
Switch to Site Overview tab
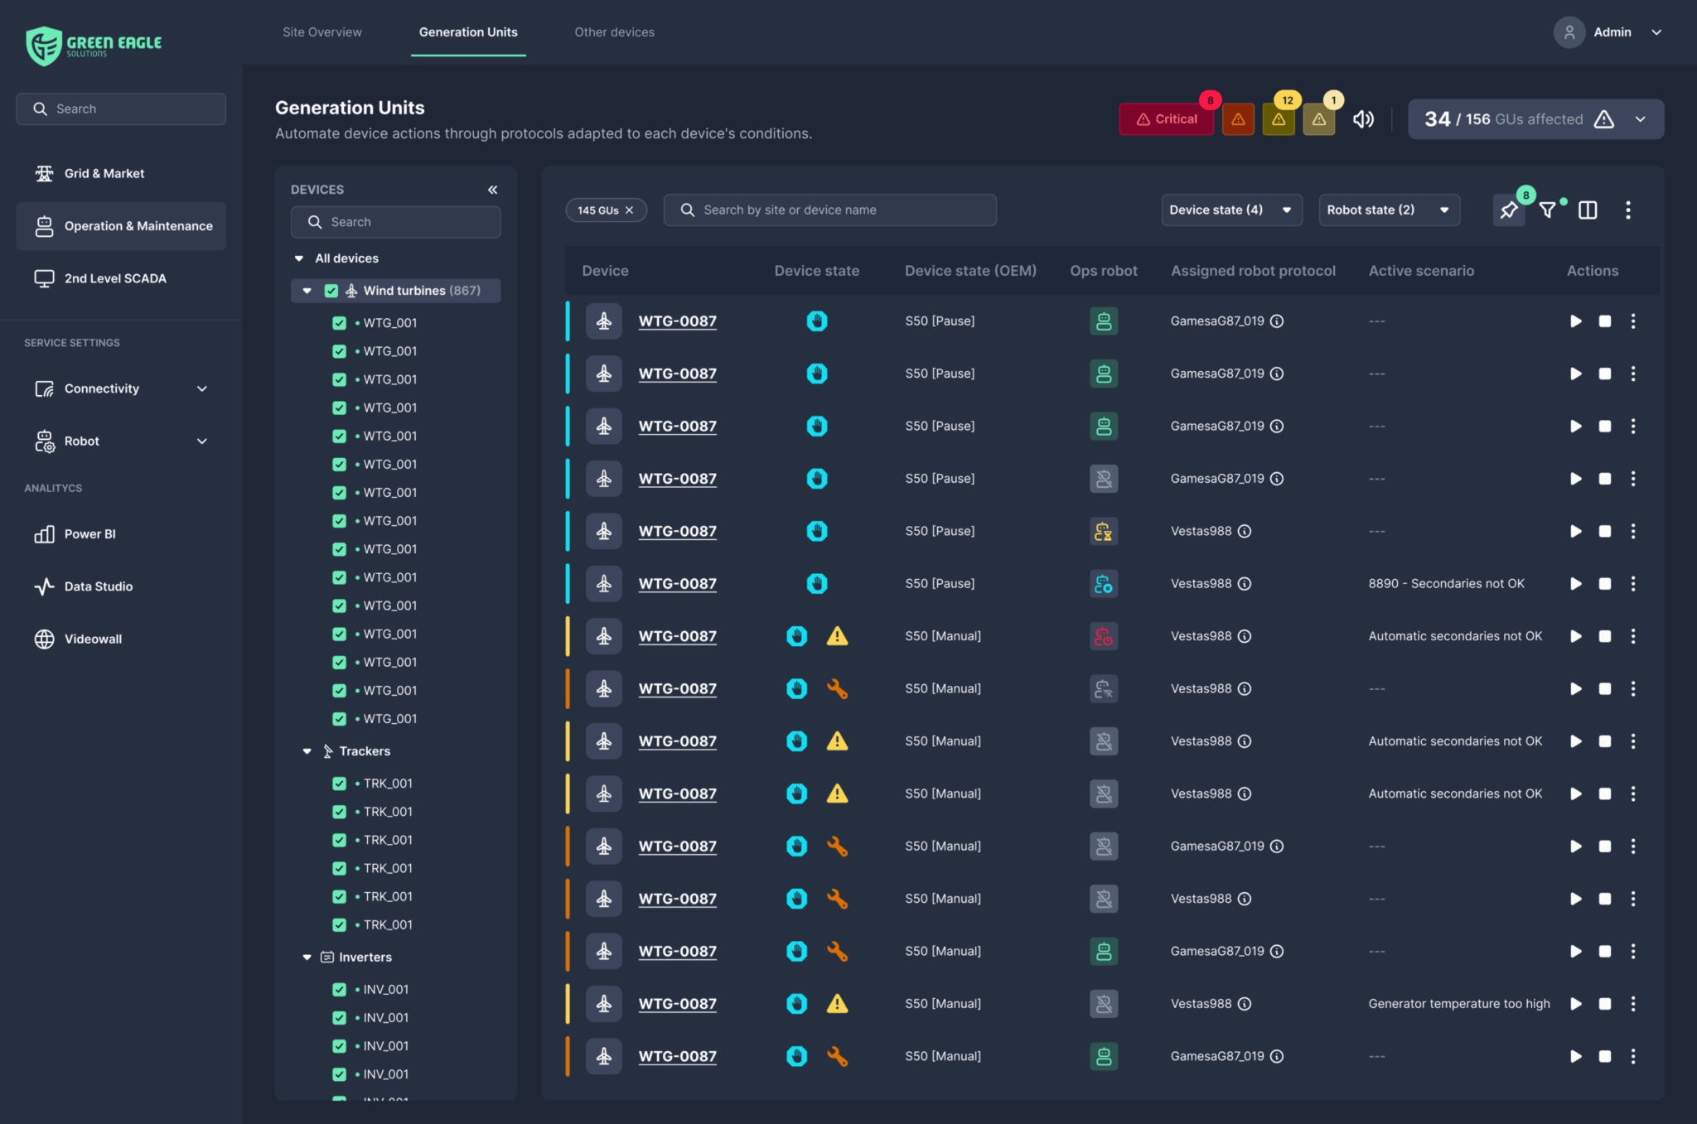pos(322,32)
